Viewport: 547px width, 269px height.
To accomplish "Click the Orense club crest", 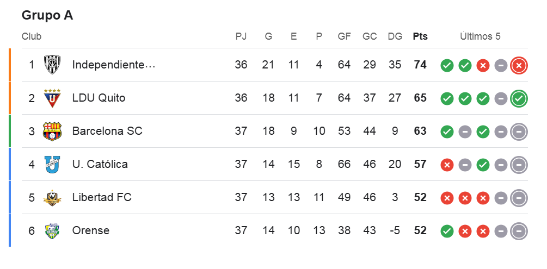I will pyautogui.click(x=52, y=230).
